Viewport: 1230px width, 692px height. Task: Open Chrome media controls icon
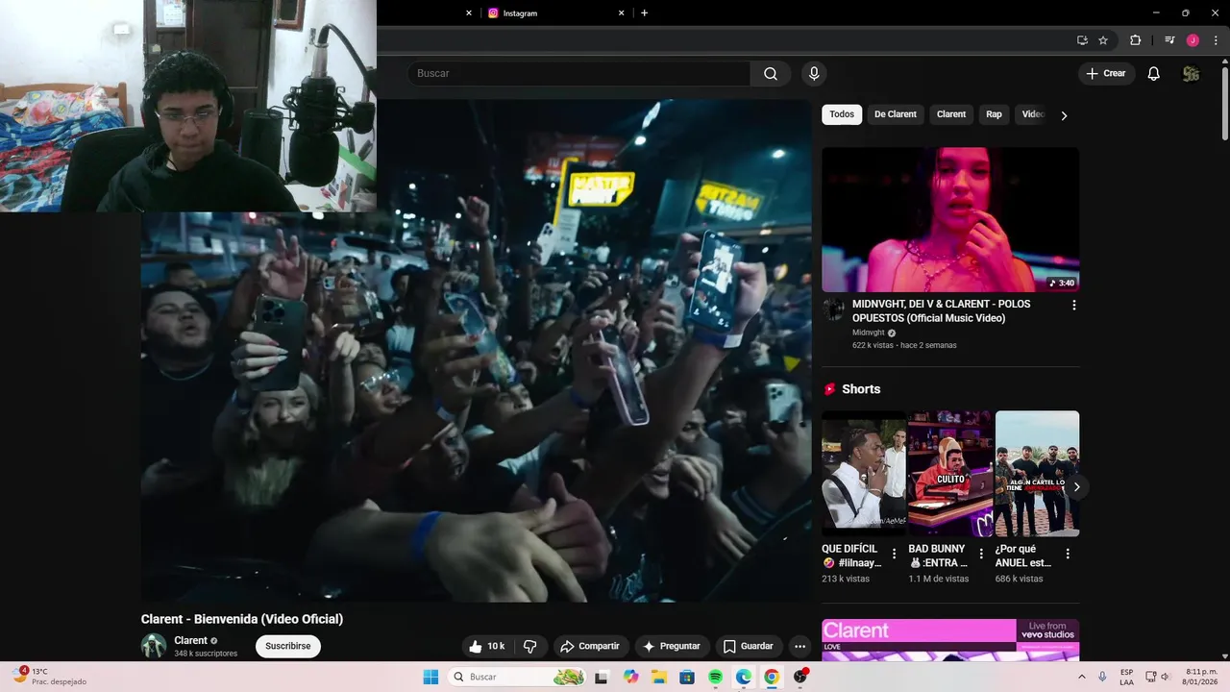[1169, 40]
